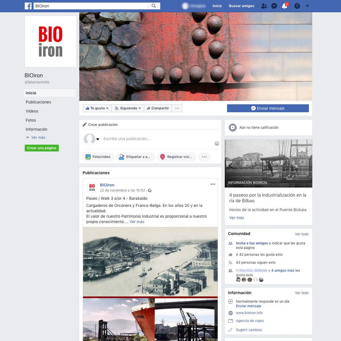Click the BIOiron profile picture
This screenshot has height=341, width=341.
(51, 41)
